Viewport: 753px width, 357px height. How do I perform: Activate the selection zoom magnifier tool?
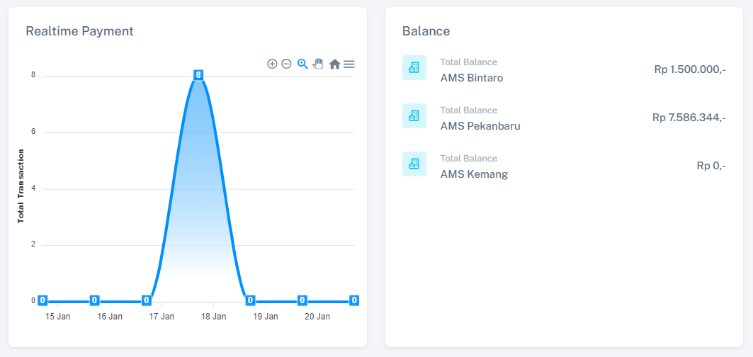(302, 64)
